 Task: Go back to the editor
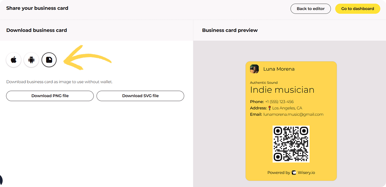[311, 9]
